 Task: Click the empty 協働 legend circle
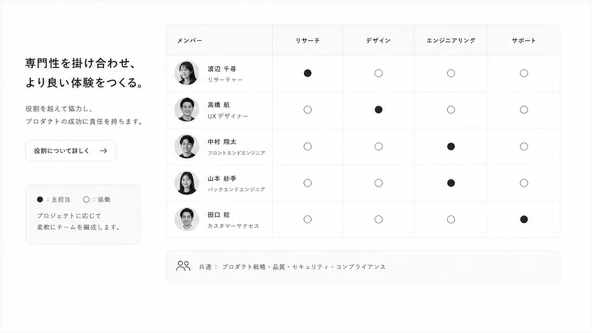pos(86,200)
